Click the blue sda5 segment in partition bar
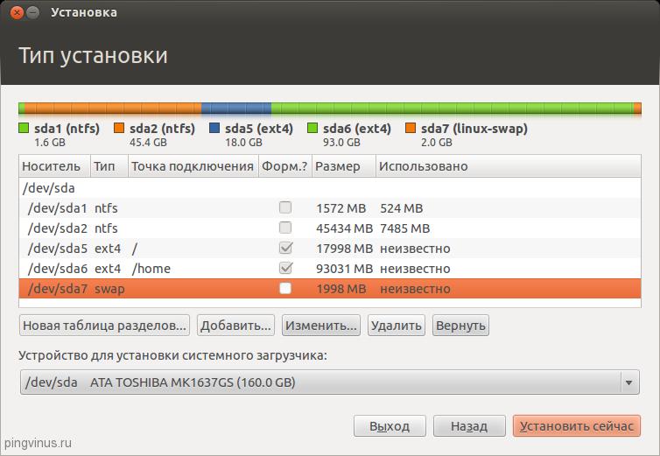The height and width of the screenshot is (456, 660). (236, 109)
